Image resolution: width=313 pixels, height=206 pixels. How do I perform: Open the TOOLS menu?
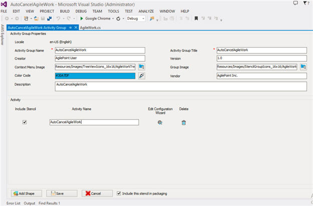coord(113,11)
